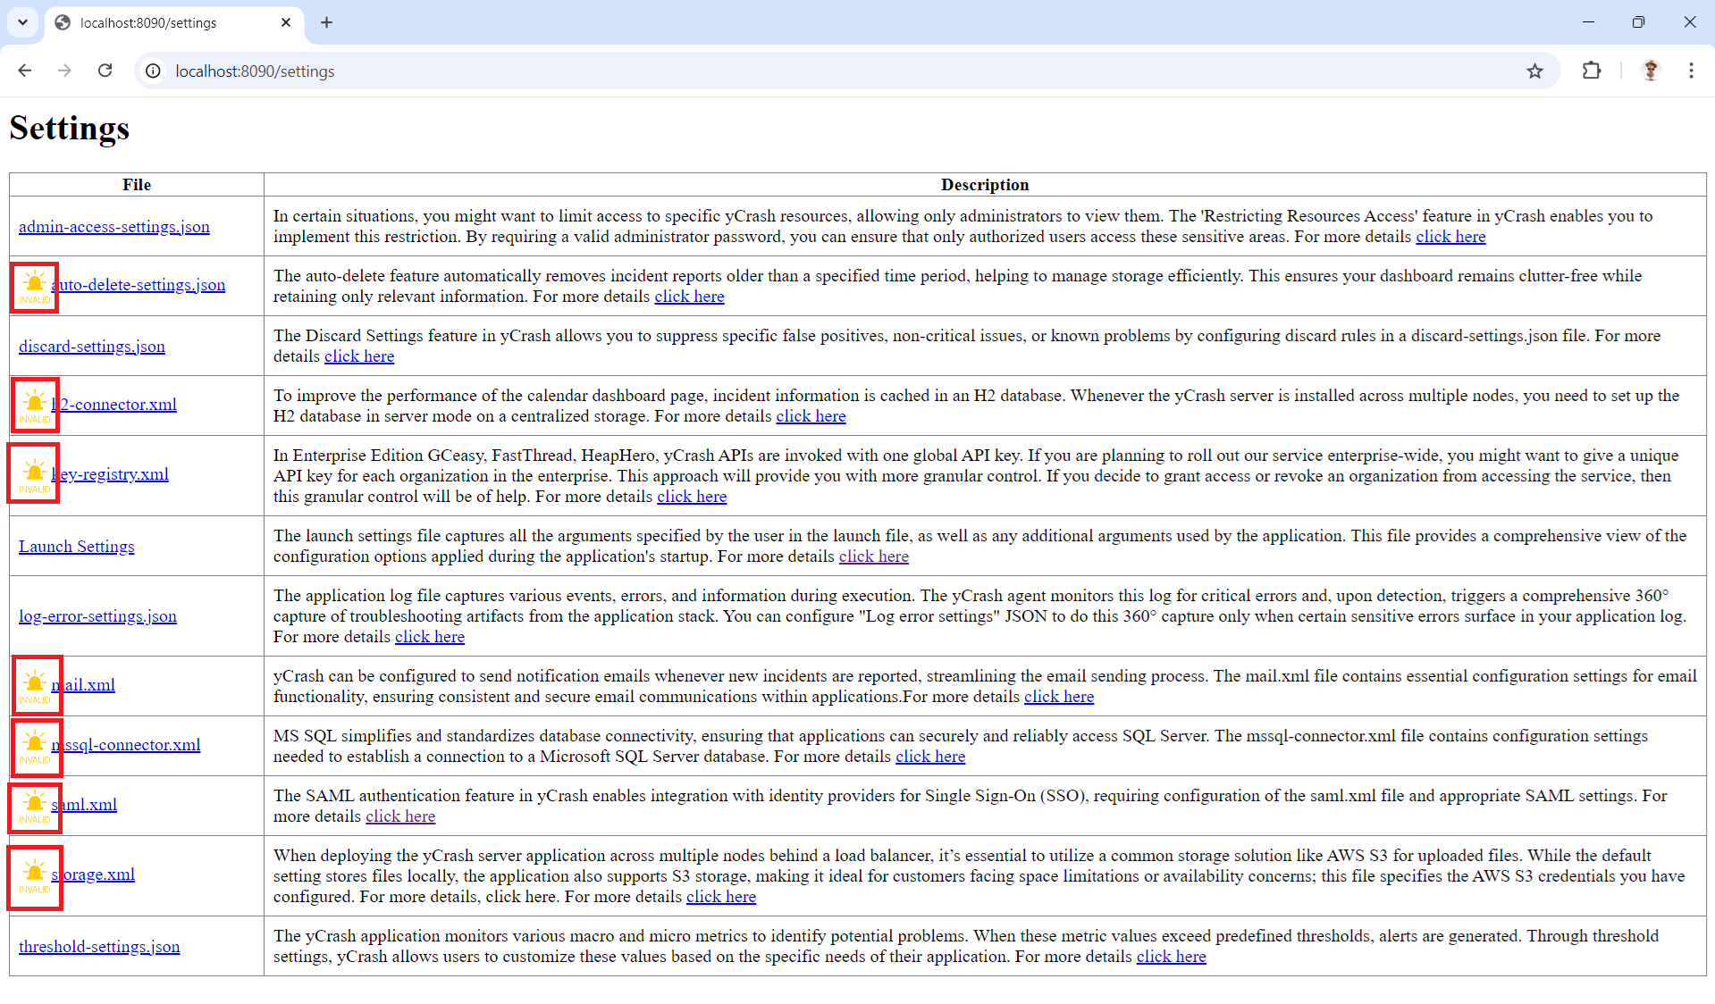Click INVALID warning icon next to h2-connector.xml
Image resolution: width=1715 pixels, height=1004 pixels.
pyautogui.click(x=35, y=406)
